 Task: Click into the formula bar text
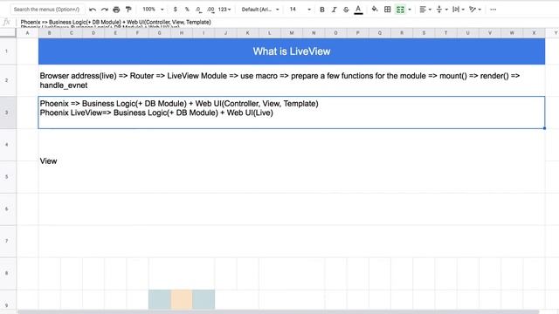[115, 23]
